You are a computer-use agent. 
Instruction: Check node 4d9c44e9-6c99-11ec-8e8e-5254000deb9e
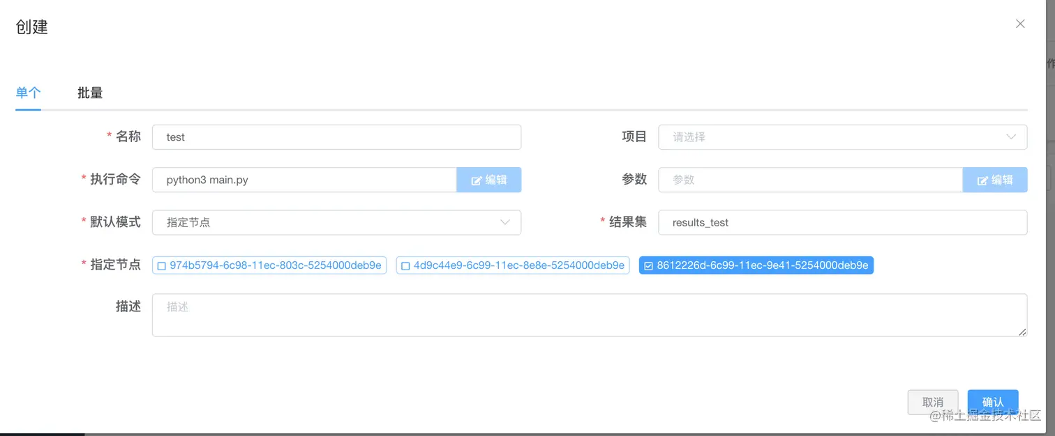point(513,265)
